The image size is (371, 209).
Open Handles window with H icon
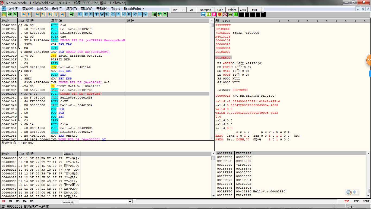click(x=108, y=14)
